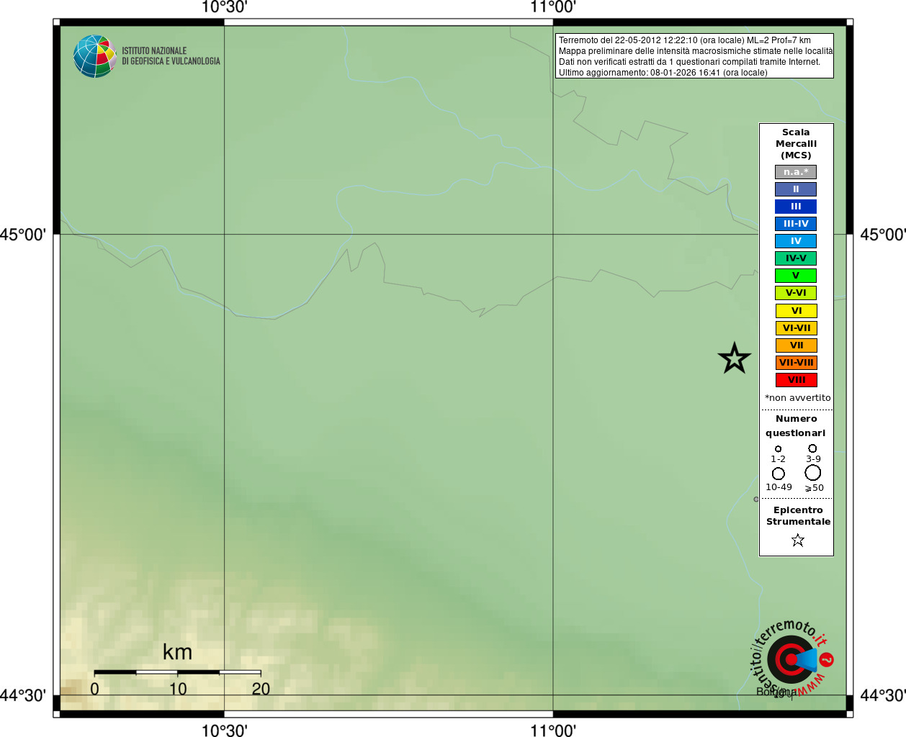This screenshot has height=737, width=906.
Task: Click the *non avvertito footnote
Action: [x=797, y=398]
